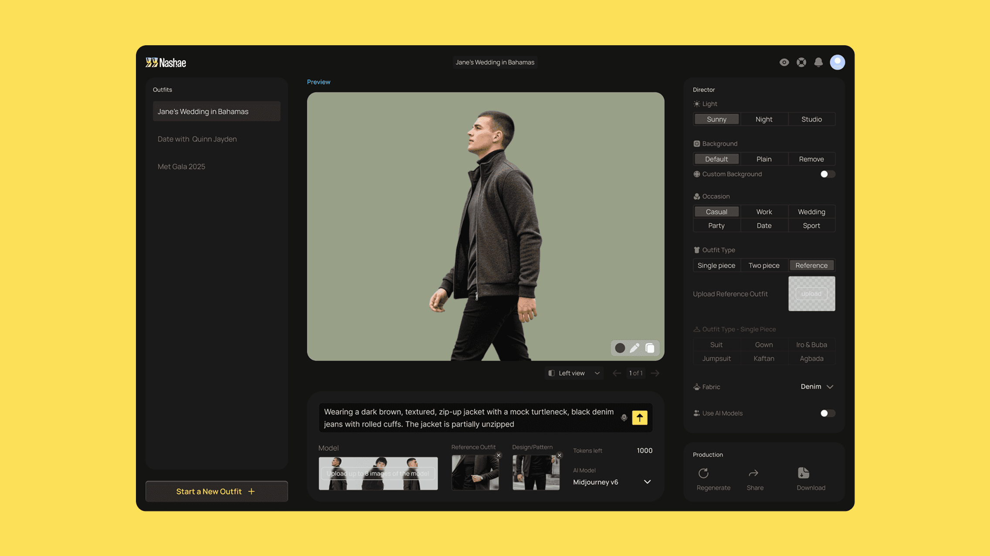990x556 pixels.
Task: Open the help lifebuoy icon
Action: [x=801, y=62]
